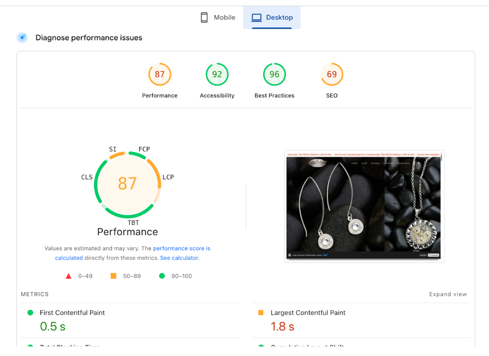The height and width of the screenshot is (356, 489).
Task: Click the webpage screenshot thumbnail
Action: pyautogui.click(x=364, y=206)
